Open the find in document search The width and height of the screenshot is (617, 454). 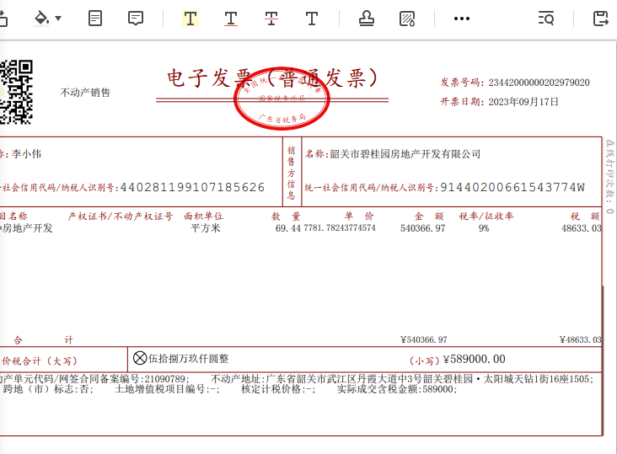point(545,18)
